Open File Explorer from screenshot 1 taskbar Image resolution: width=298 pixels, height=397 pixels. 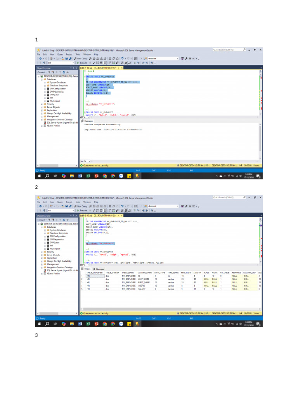(72, 176)
